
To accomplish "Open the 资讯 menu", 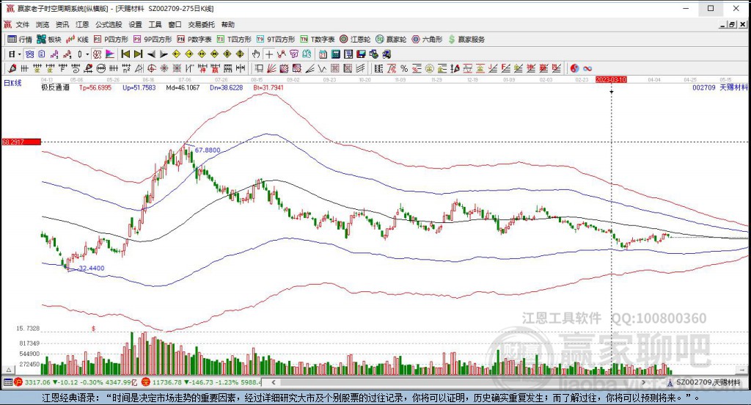I will [62, 24].
